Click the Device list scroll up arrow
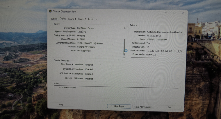221x119 pixels. [x=124, y=28]
